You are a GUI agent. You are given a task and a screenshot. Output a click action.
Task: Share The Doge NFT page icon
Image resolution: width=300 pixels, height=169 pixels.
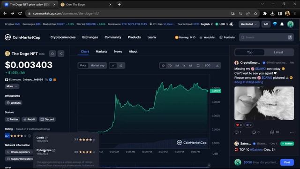coord(61,54)
